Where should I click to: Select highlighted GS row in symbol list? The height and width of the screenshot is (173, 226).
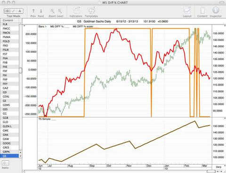(9, 156)
